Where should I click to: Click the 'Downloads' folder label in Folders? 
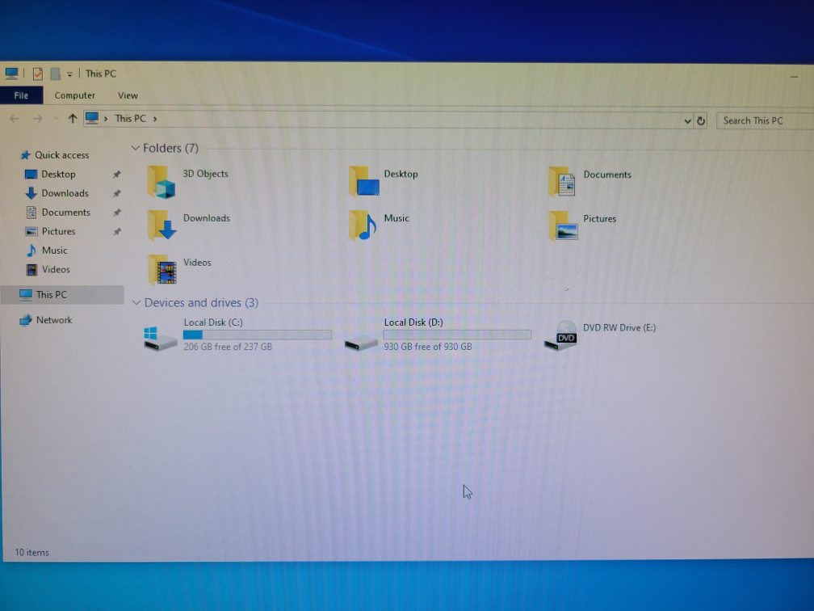coord(207,218)
